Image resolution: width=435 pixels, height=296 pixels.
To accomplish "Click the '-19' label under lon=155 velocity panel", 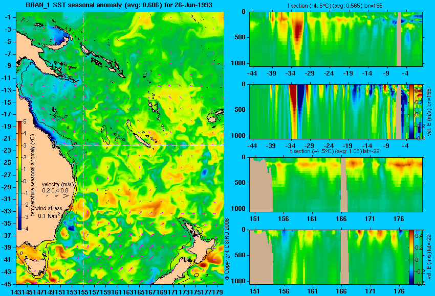I will click(x=347, y=146).
